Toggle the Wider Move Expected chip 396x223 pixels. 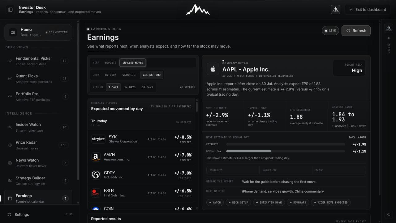point(331,203)
